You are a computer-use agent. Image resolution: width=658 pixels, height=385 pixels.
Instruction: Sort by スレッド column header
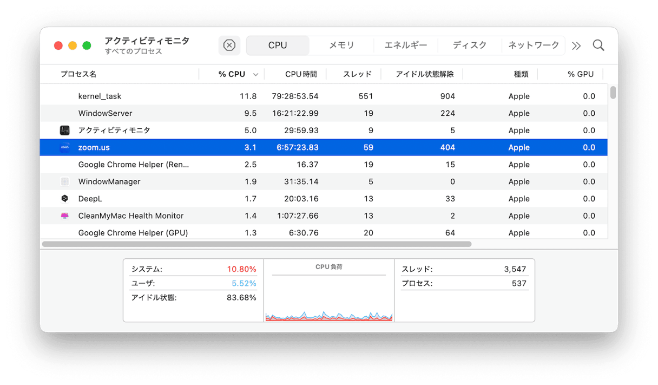(x=358, y=74)
